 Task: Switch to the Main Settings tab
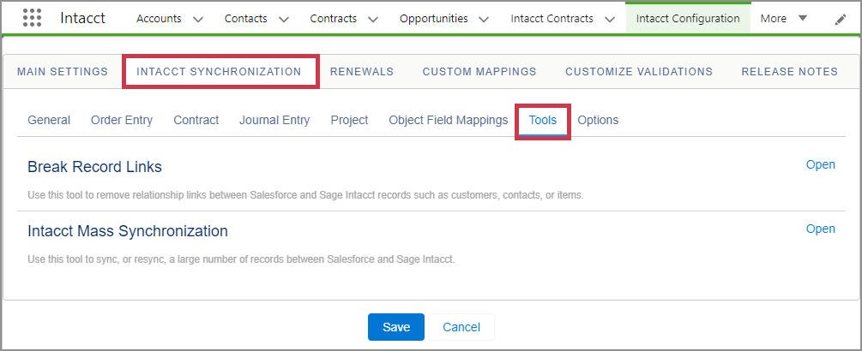[x=63, y=72]
